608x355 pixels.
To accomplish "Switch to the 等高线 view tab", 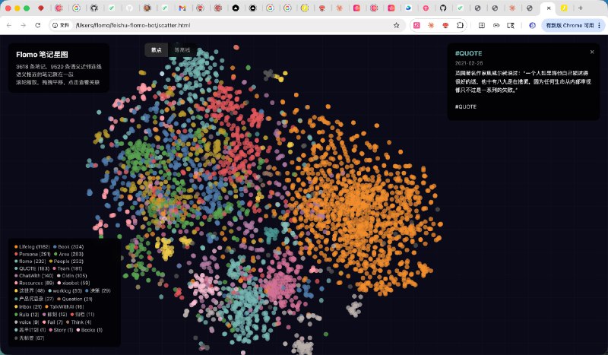I will pyautogui.click(x=182, y=50).
